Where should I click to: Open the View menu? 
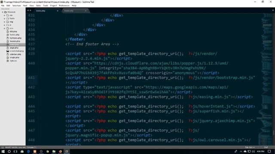click(31, 6)
